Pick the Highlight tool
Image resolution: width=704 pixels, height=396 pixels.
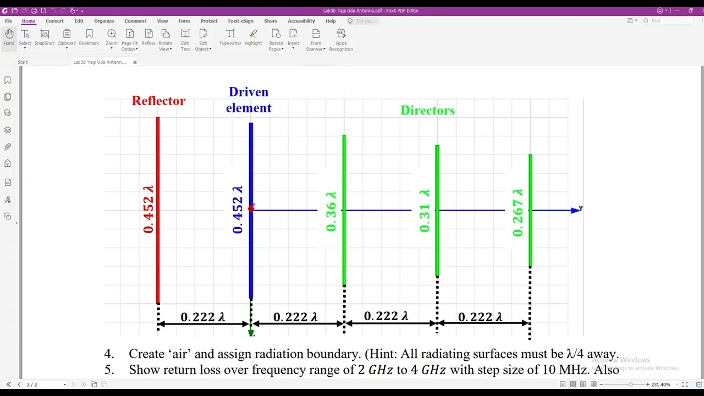pos(253,37)
